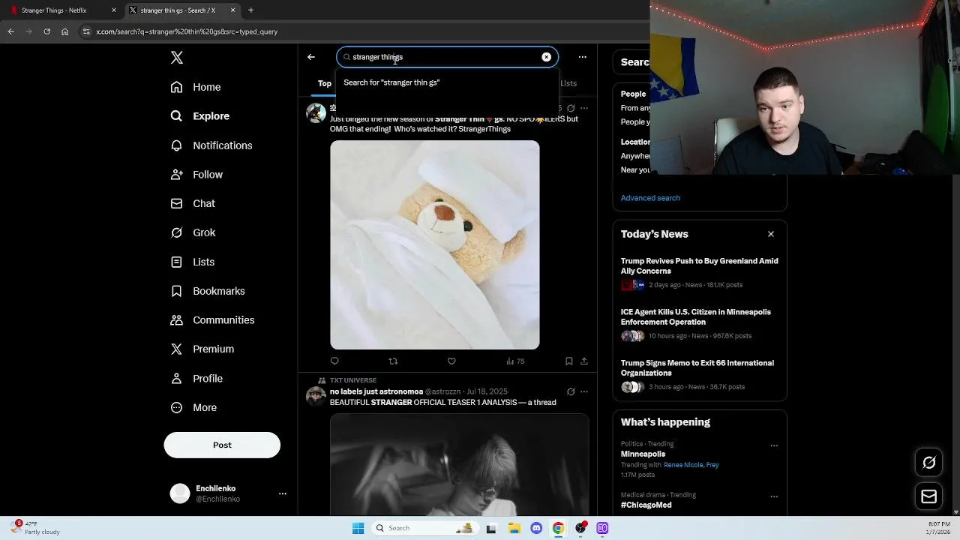Open account menu next to Enchilenko
The image size is (960, 540).
(x=283, y=493)
